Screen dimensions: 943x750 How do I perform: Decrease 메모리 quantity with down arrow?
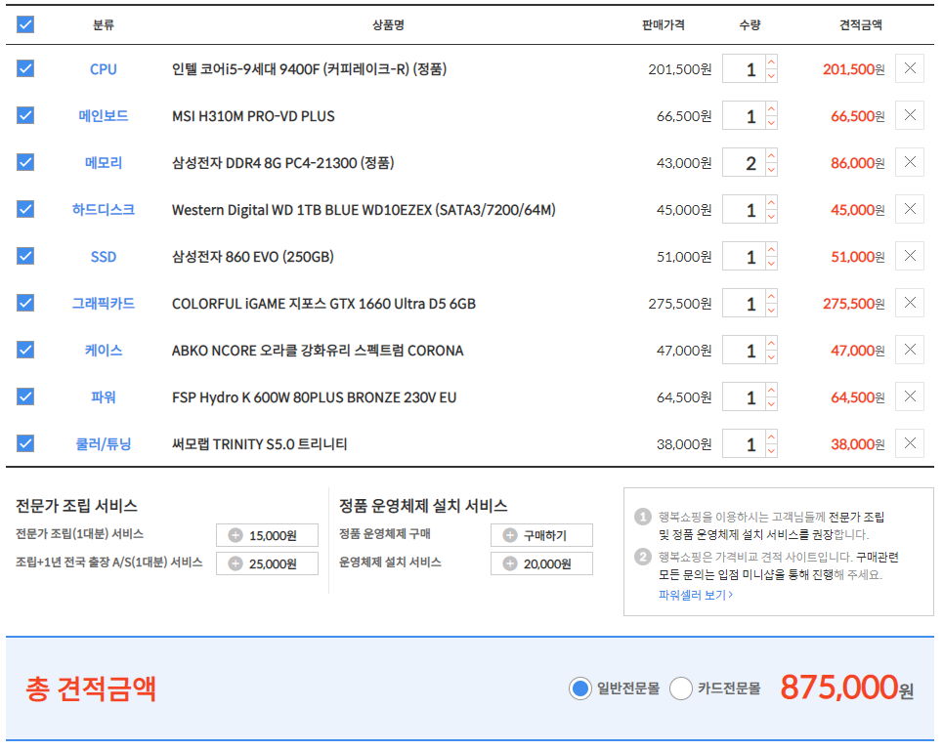[771, 170]
